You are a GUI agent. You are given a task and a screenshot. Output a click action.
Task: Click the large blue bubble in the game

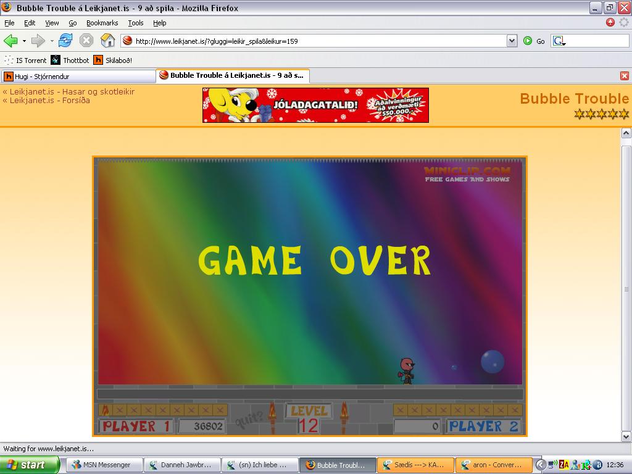(x=493, y=361)
